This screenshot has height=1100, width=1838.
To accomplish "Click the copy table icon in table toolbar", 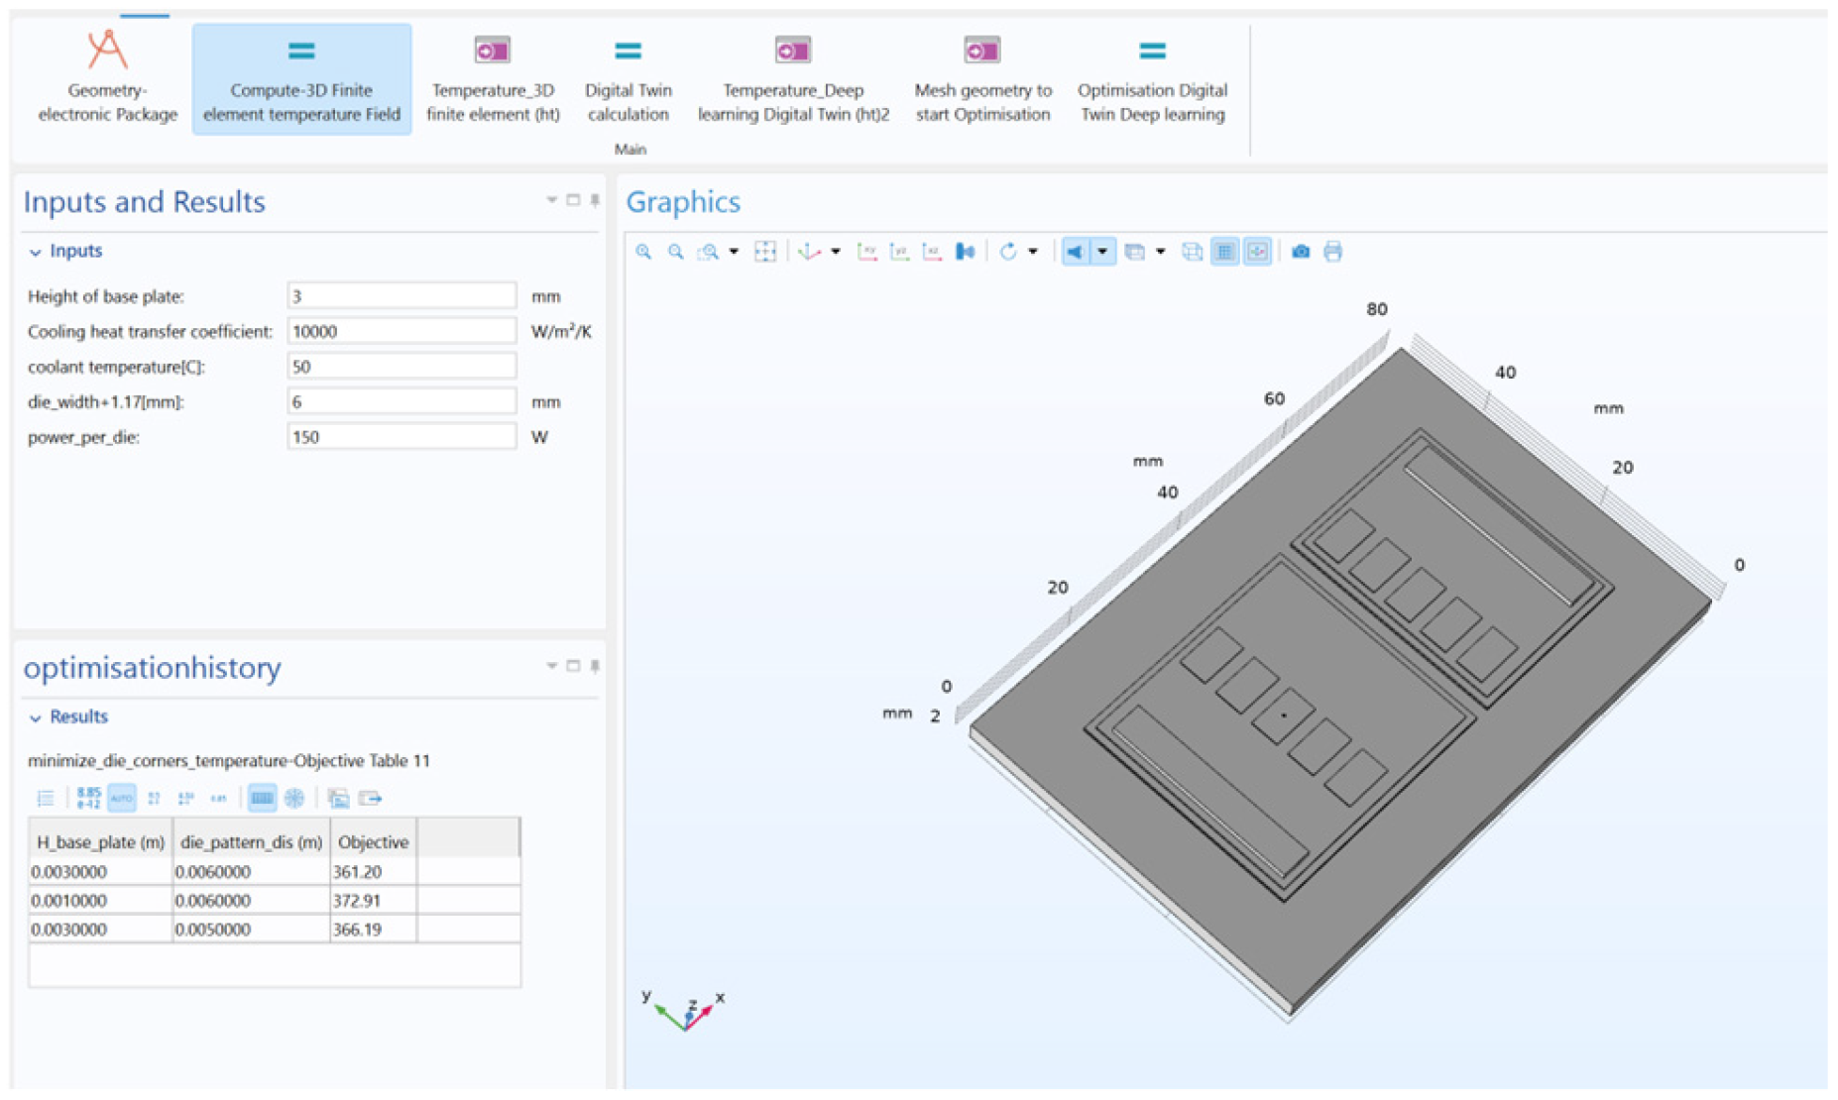I will pyautogui.click(x=338, y=798).
